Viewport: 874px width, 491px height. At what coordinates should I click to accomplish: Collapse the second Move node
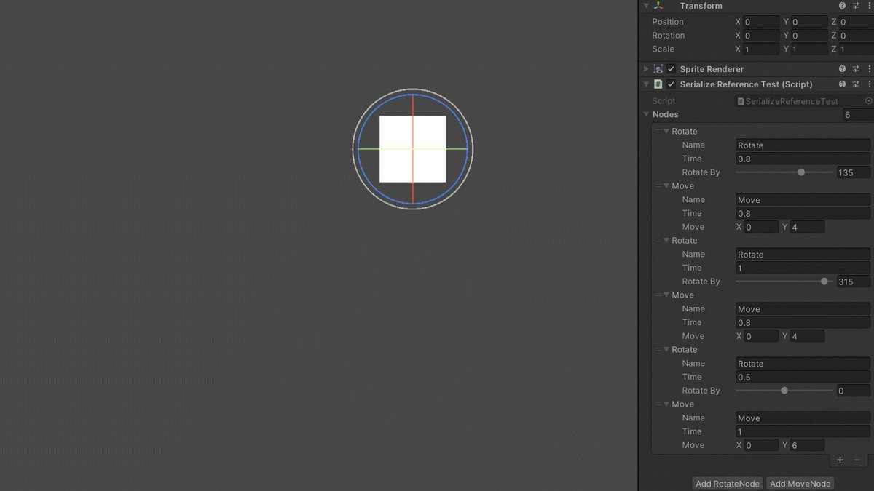666,295
